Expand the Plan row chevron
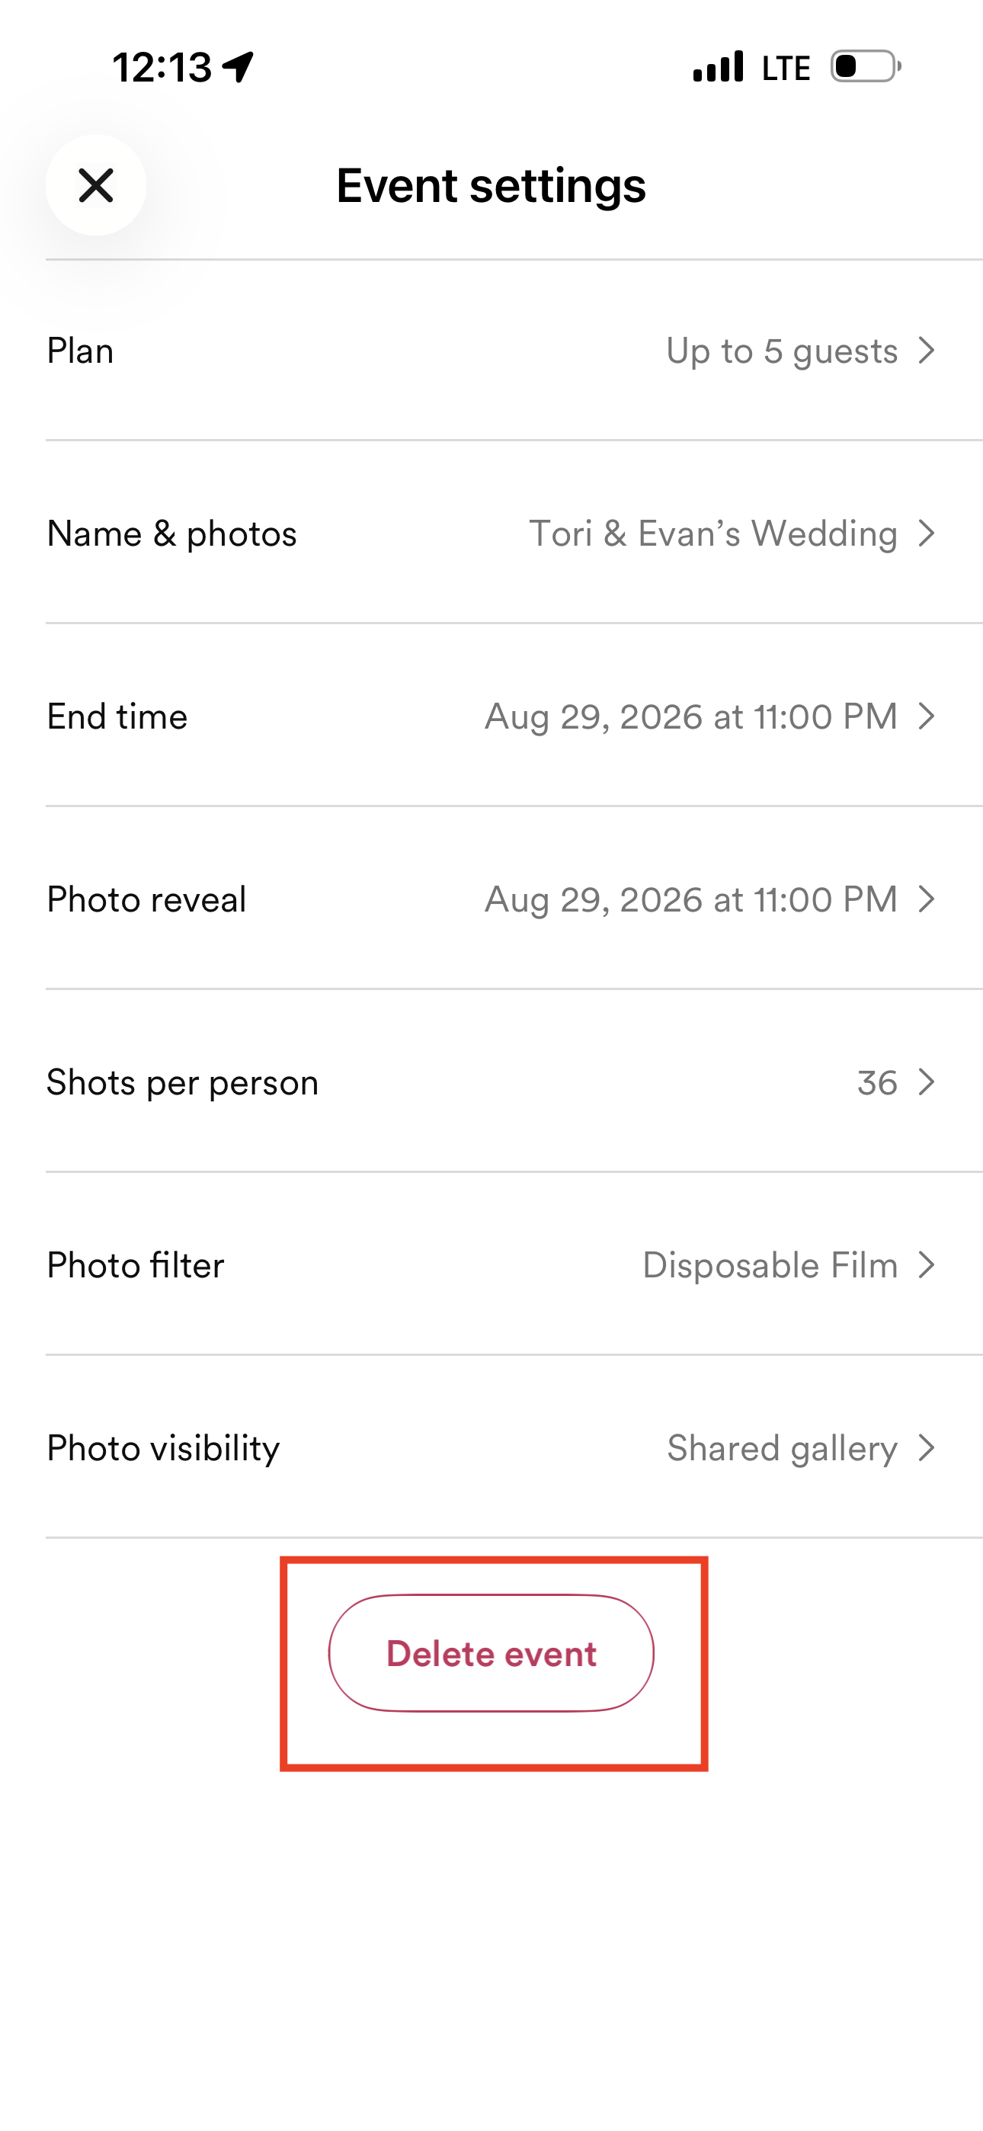 tap(927, 351)
